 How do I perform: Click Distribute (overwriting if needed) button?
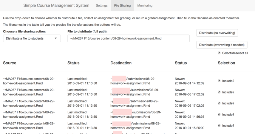coord(222,45)
